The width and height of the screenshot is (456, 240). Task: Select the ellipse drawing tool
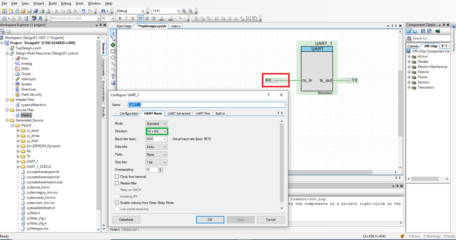(x=113, y=57)
